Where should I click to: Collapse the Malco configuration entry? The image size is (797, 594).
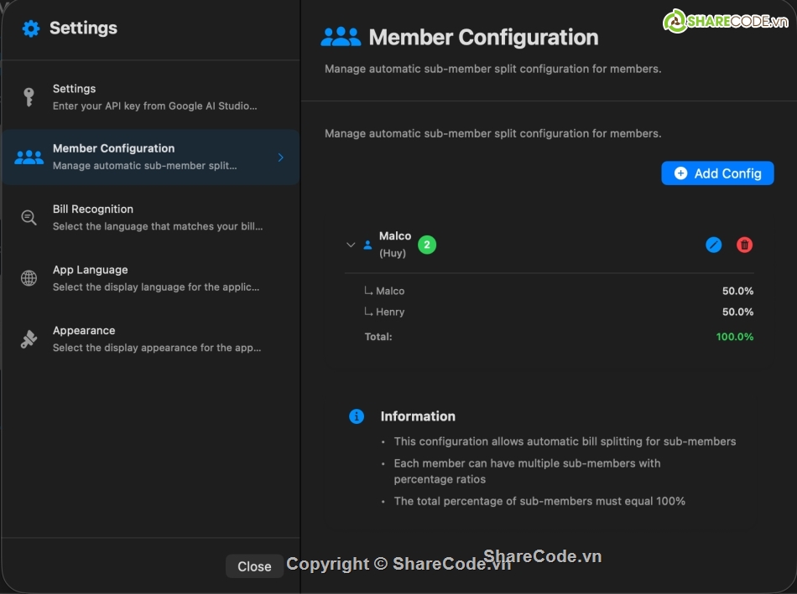coord(351,245)
